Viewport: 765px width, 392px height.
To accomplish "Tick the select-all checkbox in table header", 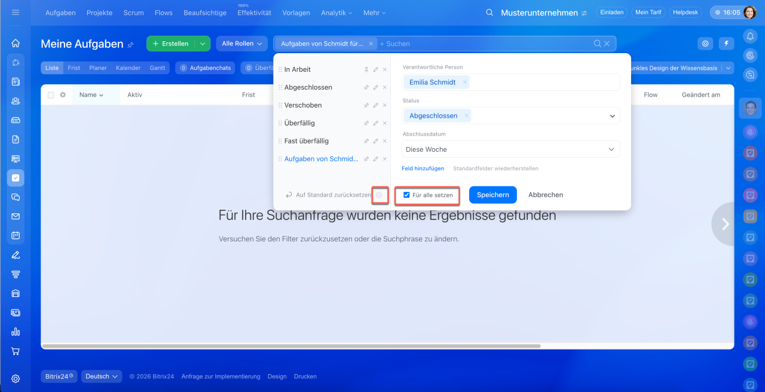I will pos(51,95).
